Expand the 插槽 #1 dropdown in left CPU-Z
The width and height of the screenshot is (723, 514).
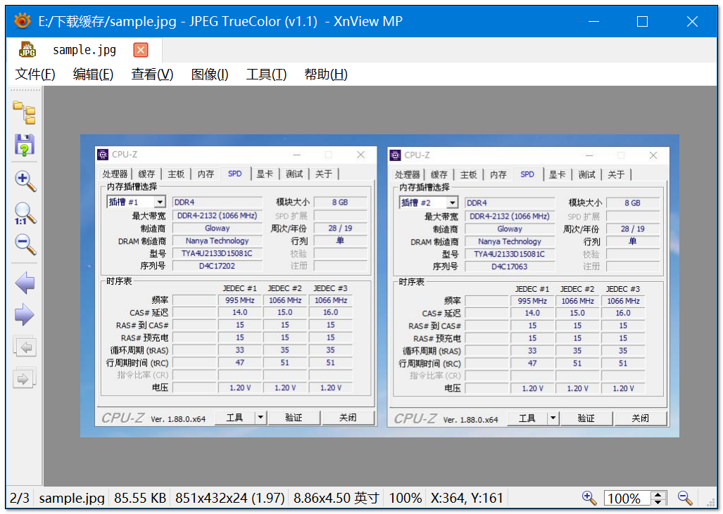pos(159,203)
